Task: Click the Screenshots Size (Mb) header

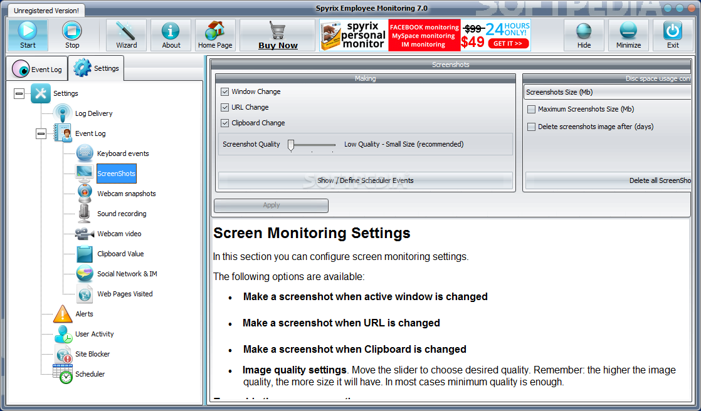Action: point(607,92)
